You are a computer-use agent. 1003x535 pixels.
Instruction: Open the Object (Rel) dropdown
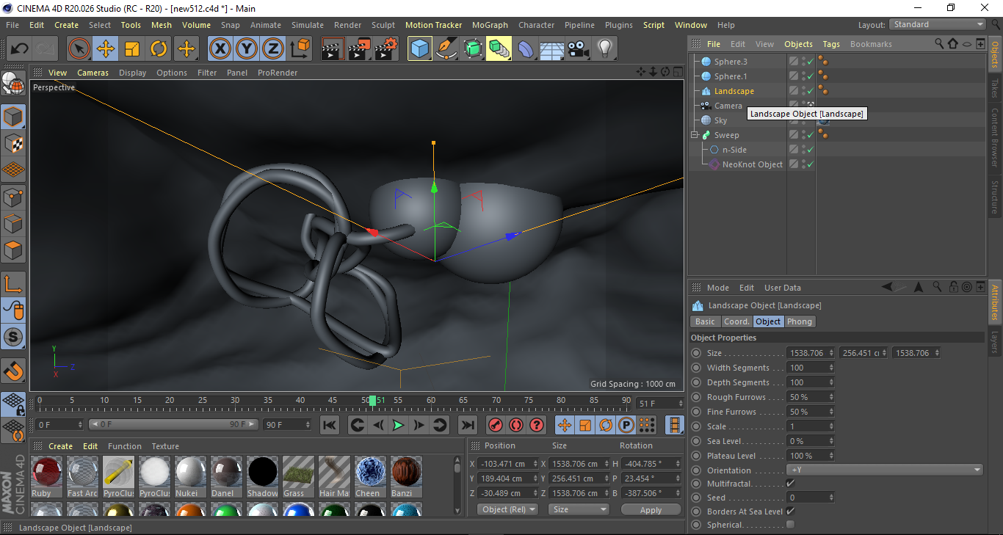[507, 509]
